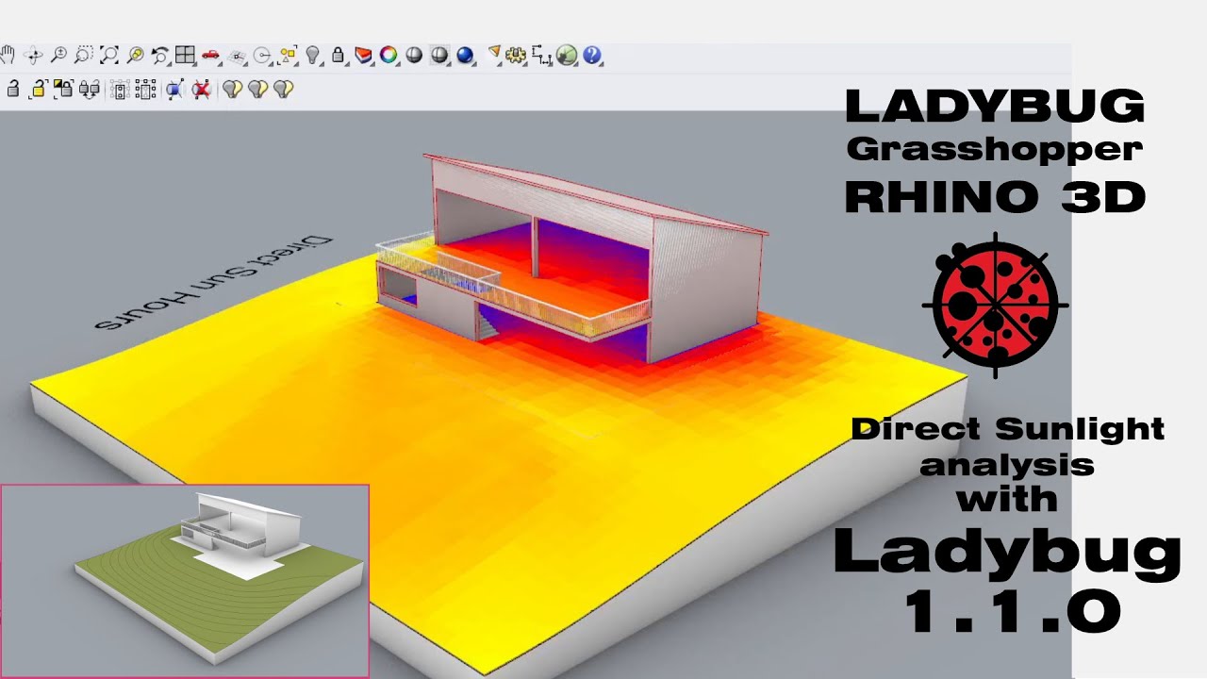The image size is (1207, 679).
Task: Click the grey sphere with gridded background
Action: point(439,55)
